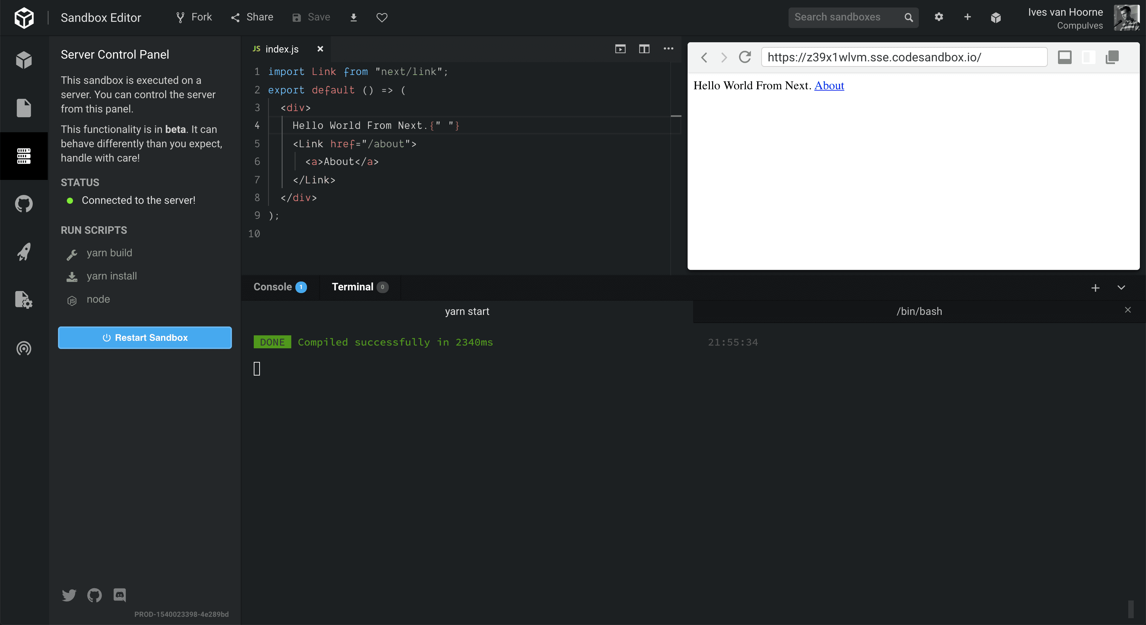Go back in preview navigation history
1146x625 pixels.
tap(704, 57)
